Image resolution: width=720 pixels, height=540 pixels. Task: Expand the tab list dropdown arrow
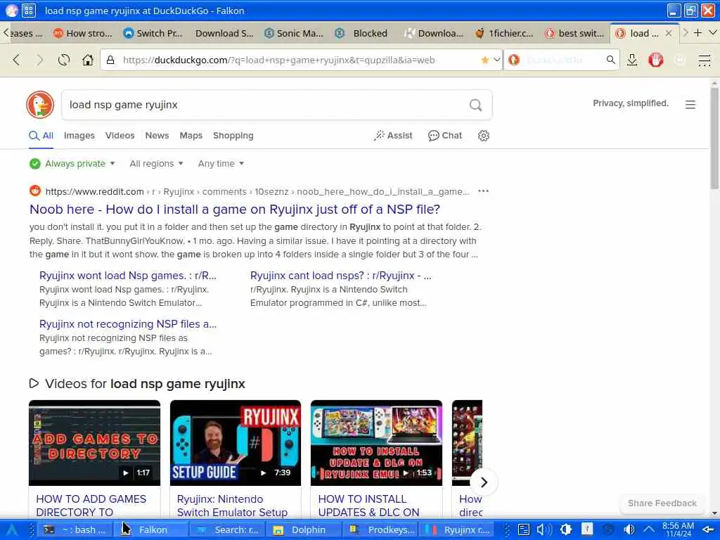pos(713,32)
